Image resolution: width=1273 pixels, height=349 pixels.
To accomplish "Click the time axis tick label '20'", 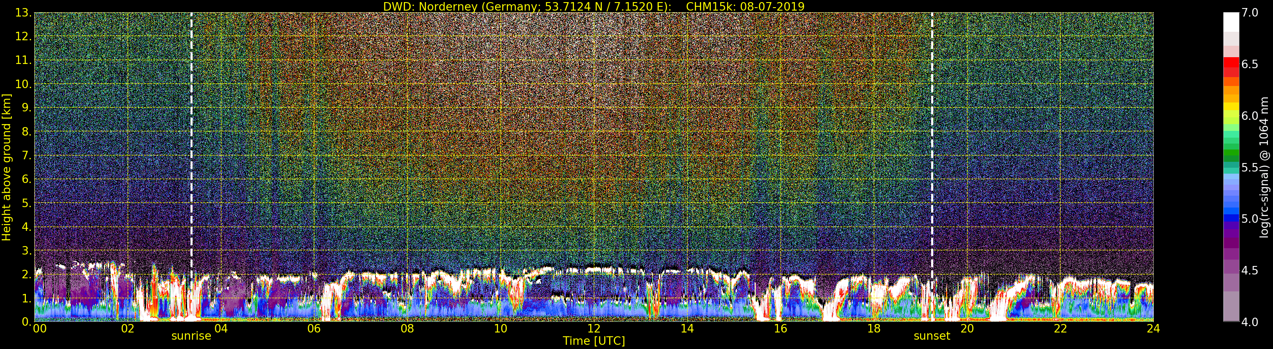I will pos(967,329).
